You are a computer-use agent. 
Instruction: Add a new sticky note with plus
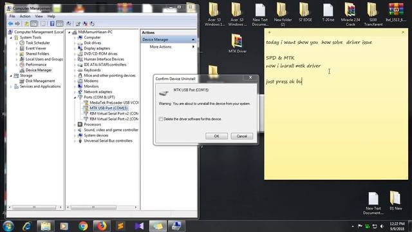[269, 32]
